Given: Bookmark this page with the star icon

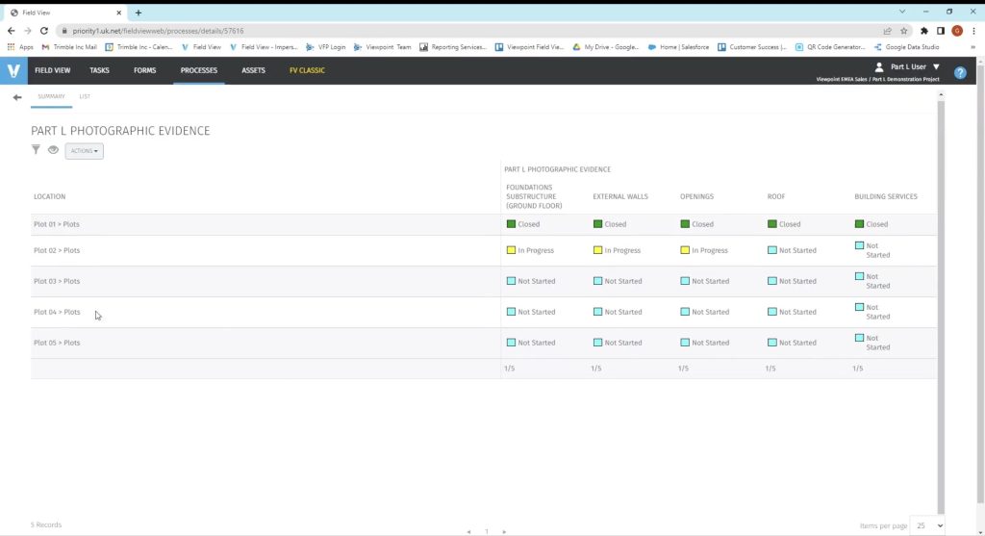Looking at the screenshot, I should (903, 31).
